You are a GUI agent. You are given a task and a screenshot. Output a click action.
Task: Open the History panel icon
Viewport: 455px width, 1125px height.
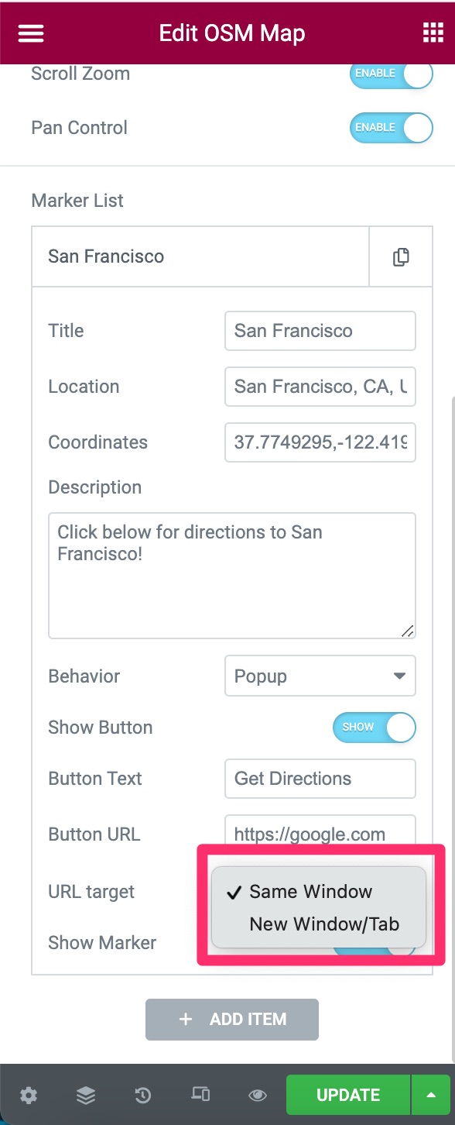[143, 1095]
